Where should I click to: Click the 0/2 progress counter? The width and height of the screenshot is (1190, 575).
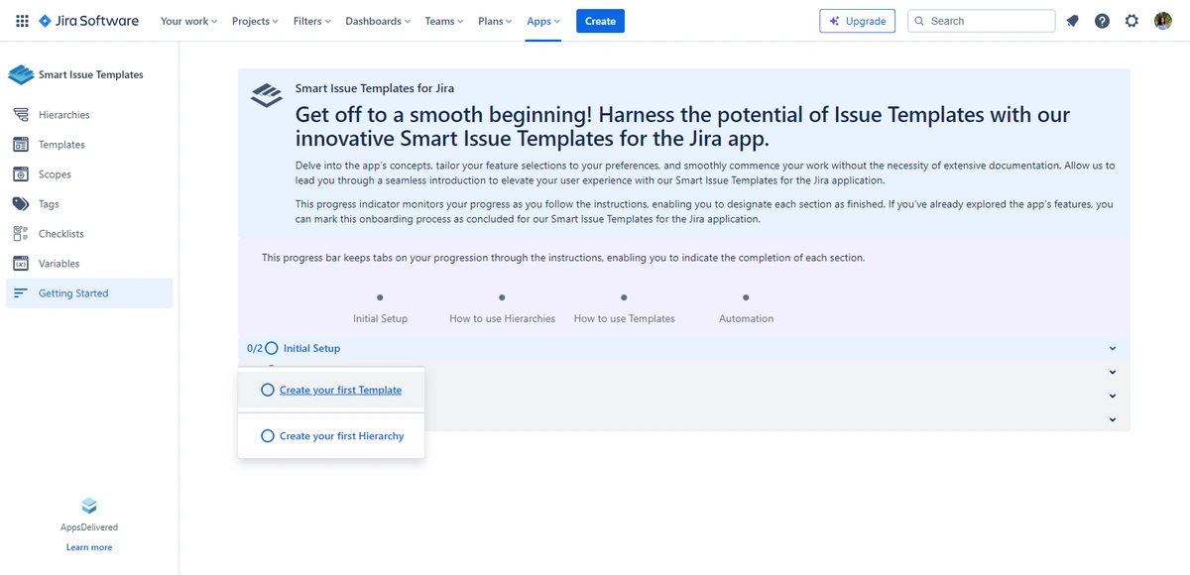[x=255, y=348]
